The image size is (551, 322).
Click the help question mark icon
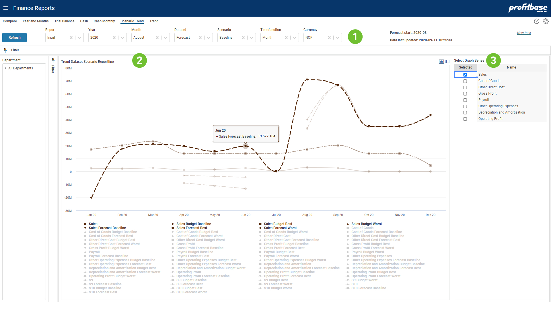pos(536,21)
